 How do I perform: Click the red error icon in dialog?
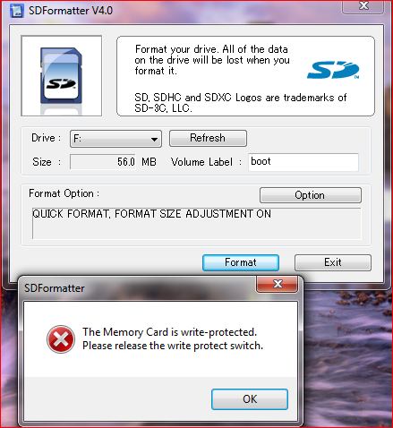pyautogui.click(x=61, y=339)
